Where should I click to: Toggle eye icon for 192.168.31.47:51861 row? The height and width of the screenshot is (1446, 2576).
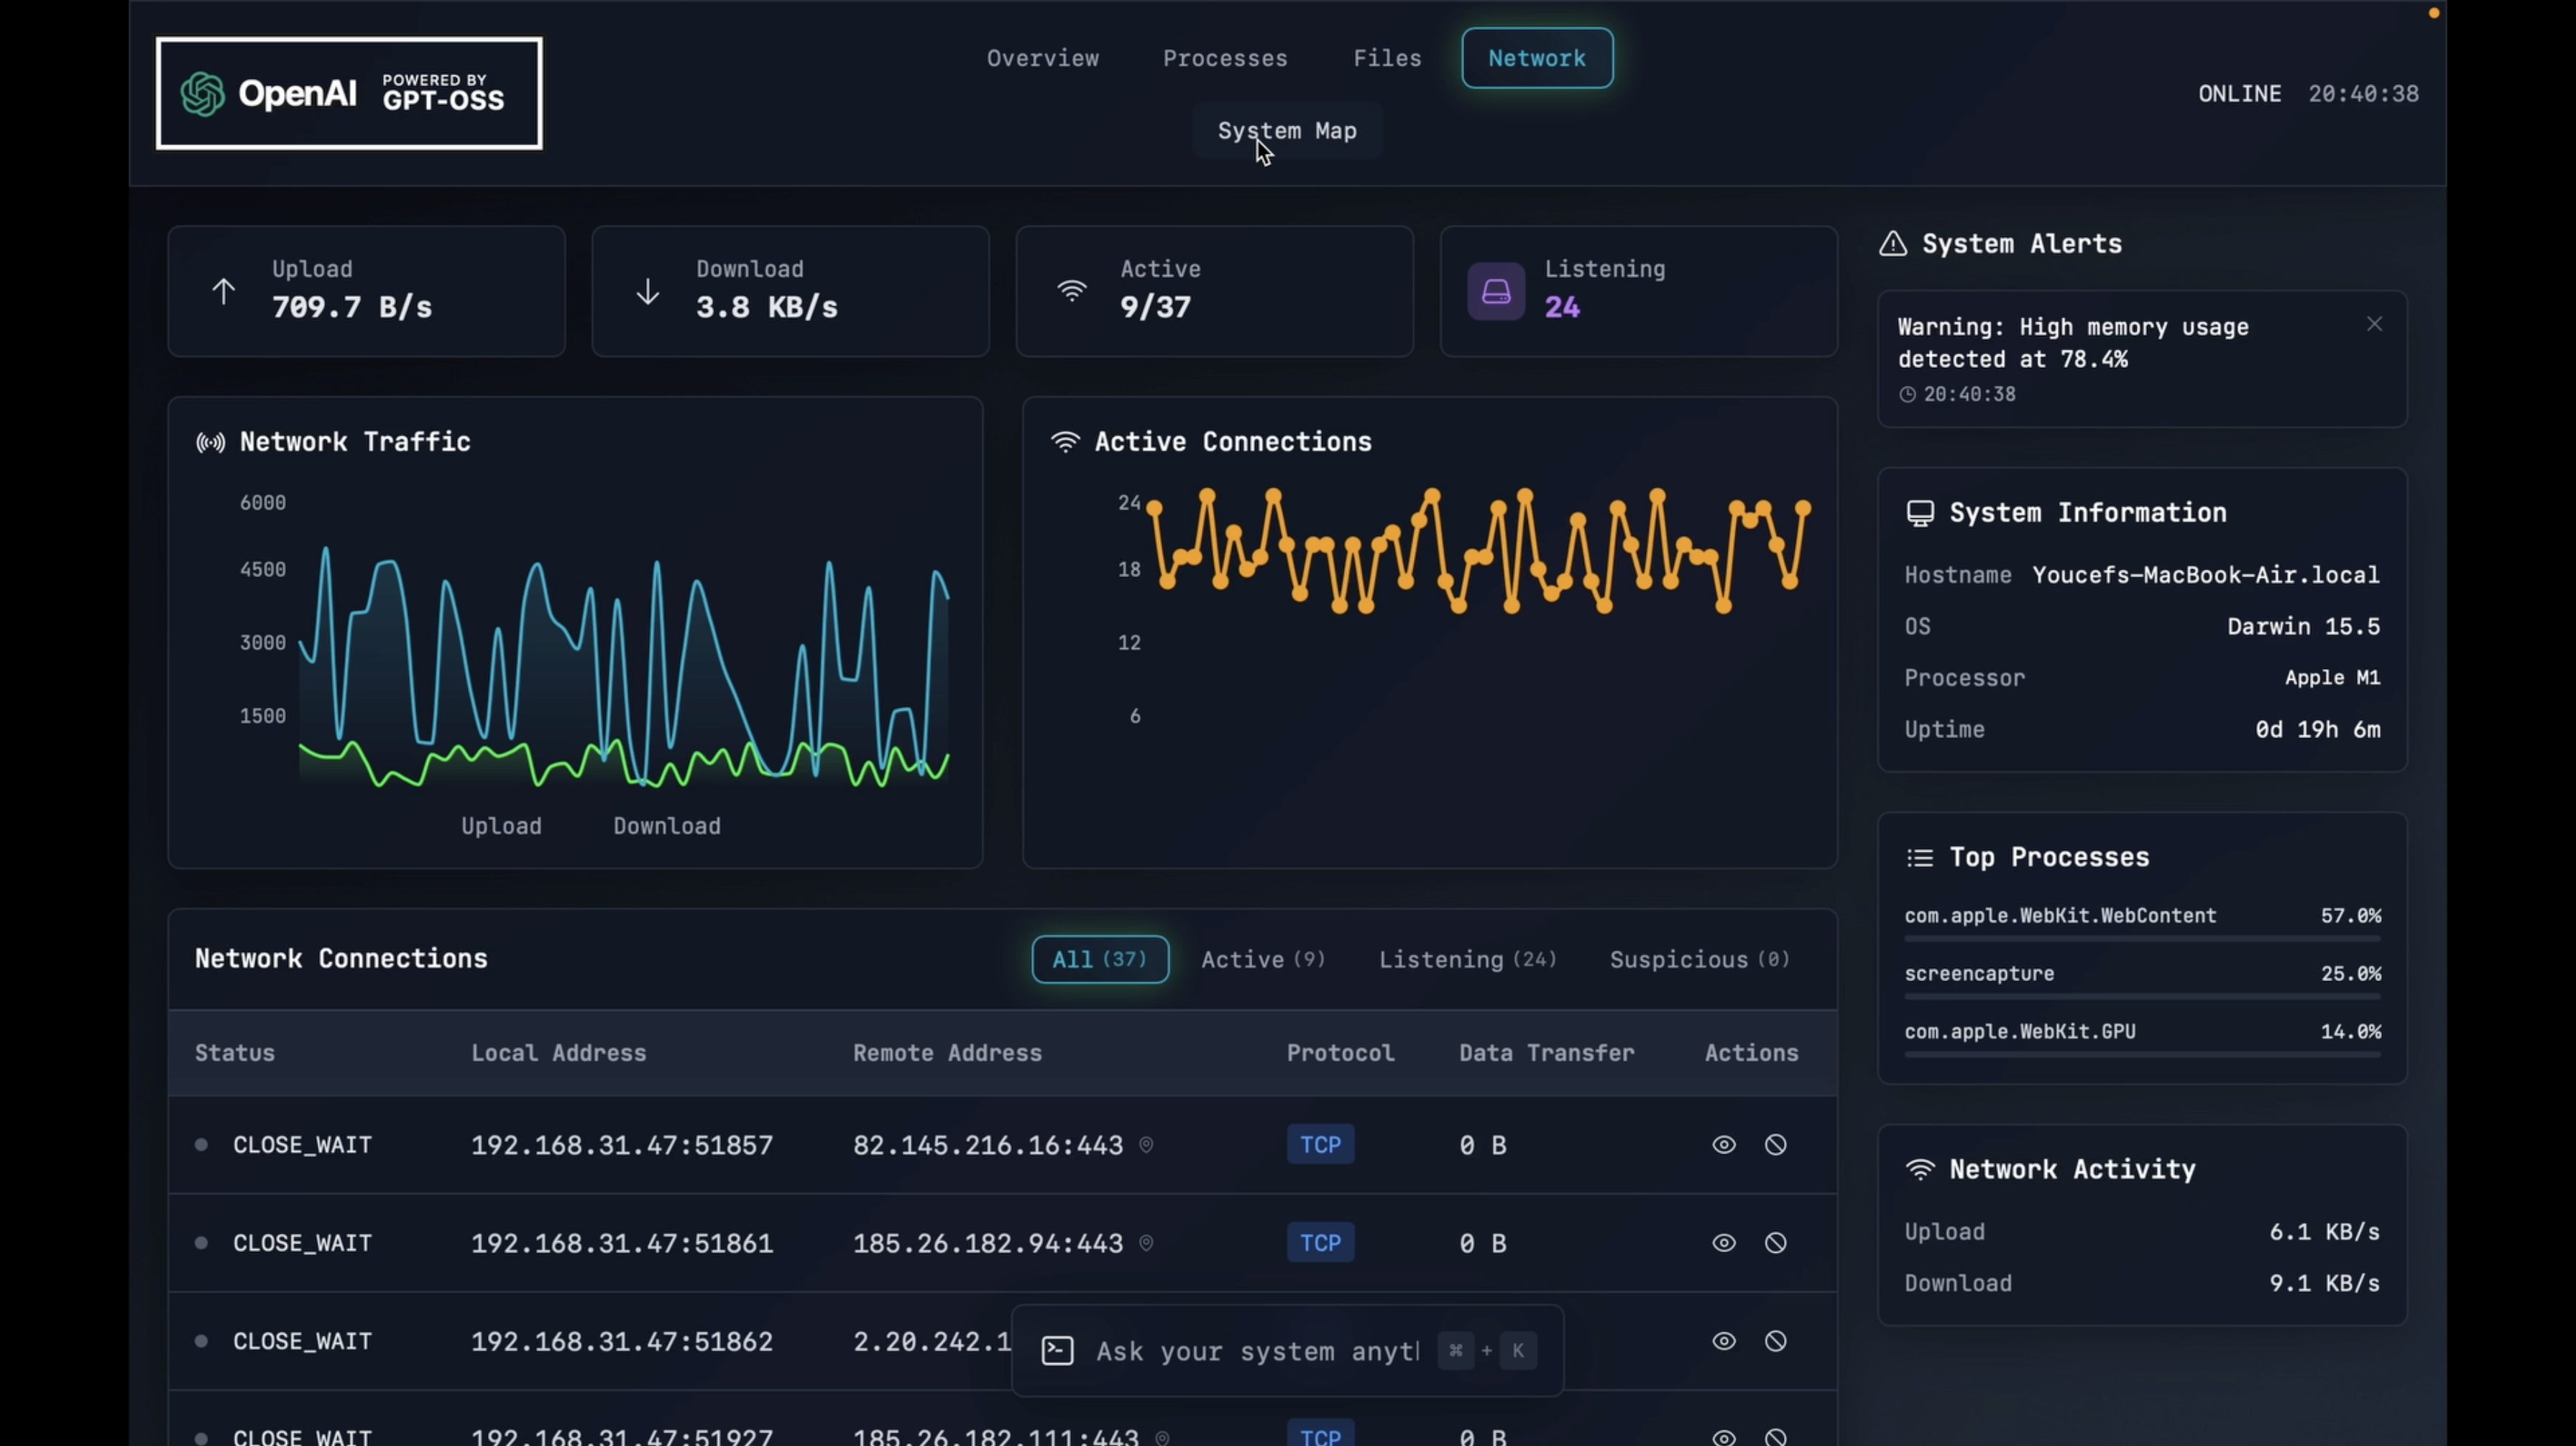(x=1723, y=1243)
